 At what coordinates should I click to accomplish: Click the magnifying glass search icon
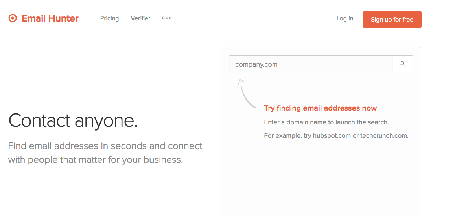click(x=403, y=64)
